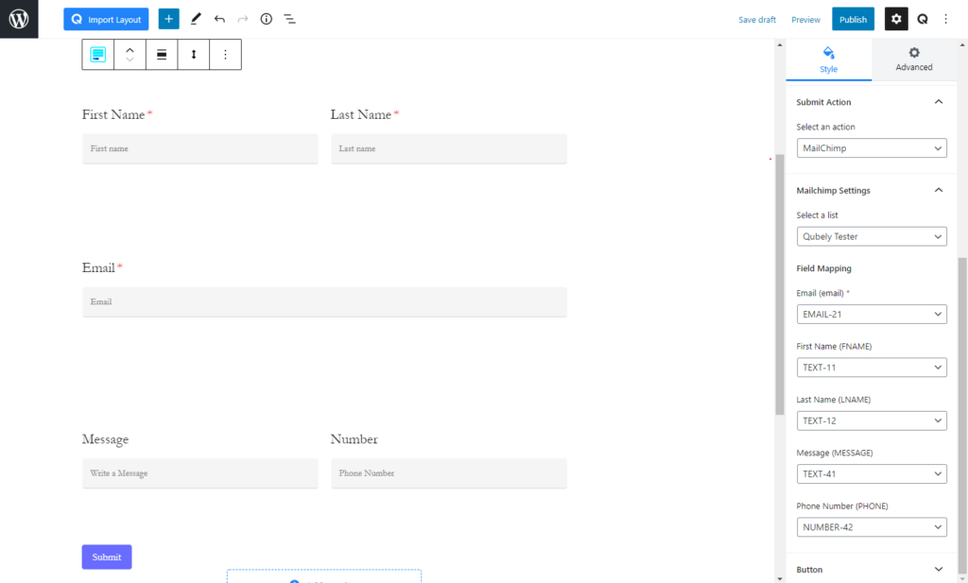Click the Email input field

pyautogui.click(x=325, y=301)
